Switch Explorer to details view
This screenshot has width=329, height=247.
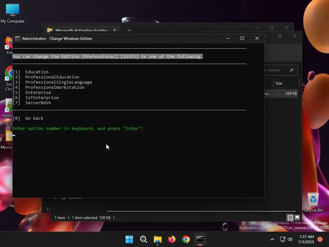click(x=290, y=217)
